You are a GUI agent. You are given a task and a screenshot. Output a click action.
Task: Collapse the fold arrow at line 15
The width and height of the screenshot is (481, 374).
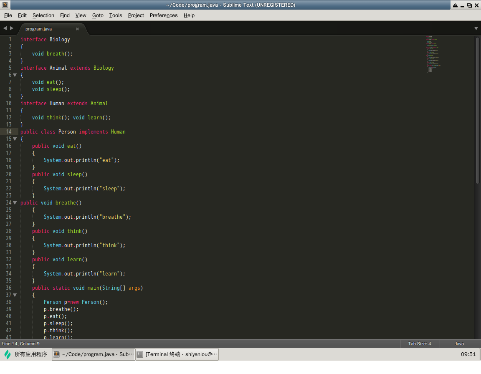[x=15, y=139]
